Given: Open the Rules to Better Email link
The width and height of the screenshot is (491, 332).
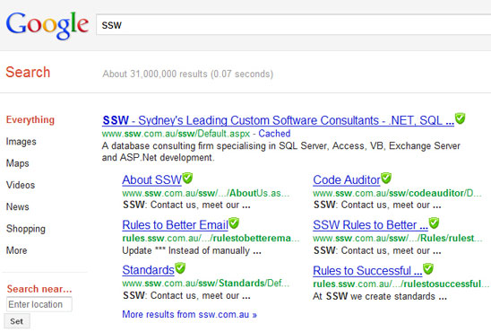Looking at the screenshot, I should (x=175, y=225).
